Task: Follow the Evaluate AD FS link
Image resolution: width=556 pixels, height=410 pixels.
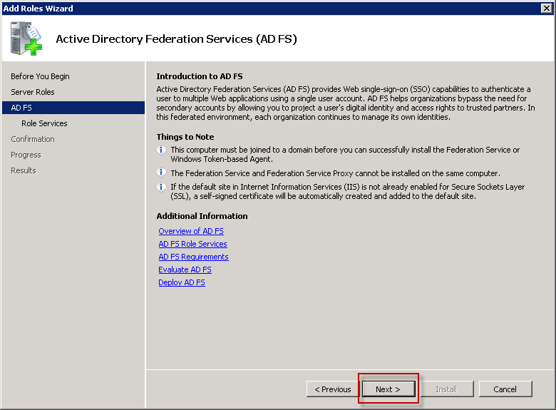Action: pos(185,270)
